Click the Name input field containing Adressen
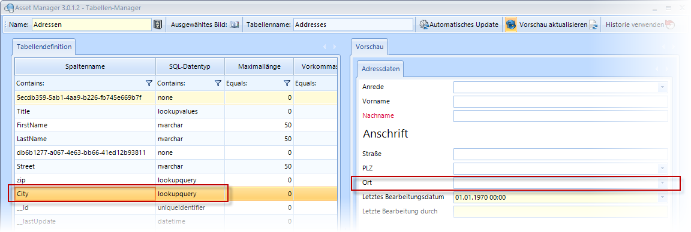 point(92,25)
